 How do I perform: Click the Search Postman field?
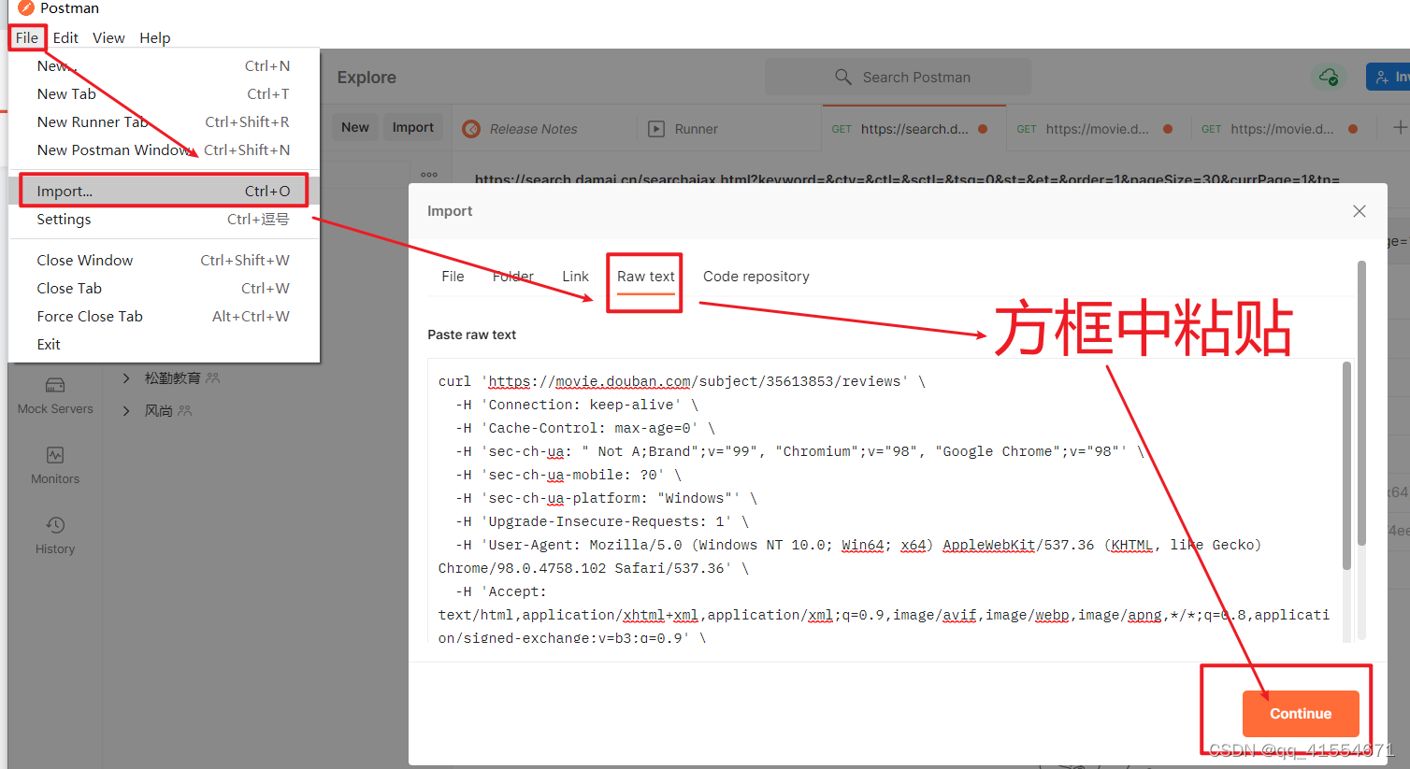pos(898,77)
